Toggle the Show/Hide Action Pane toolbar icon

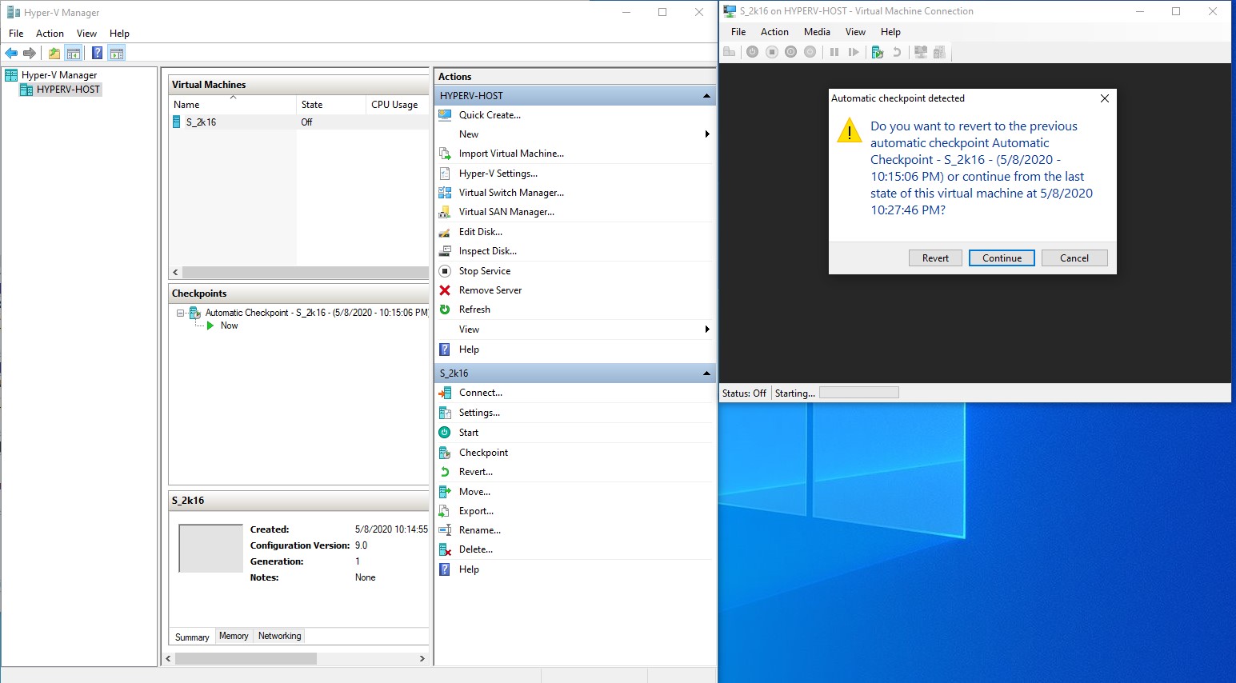tap(117, 54)
